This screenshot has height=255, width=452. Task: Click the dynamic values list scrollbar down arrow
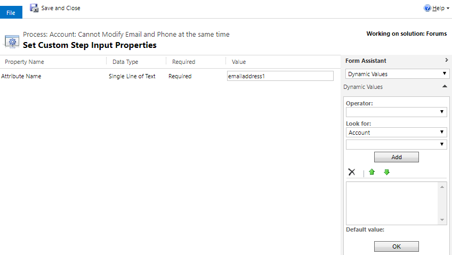(x=442, y=220)
